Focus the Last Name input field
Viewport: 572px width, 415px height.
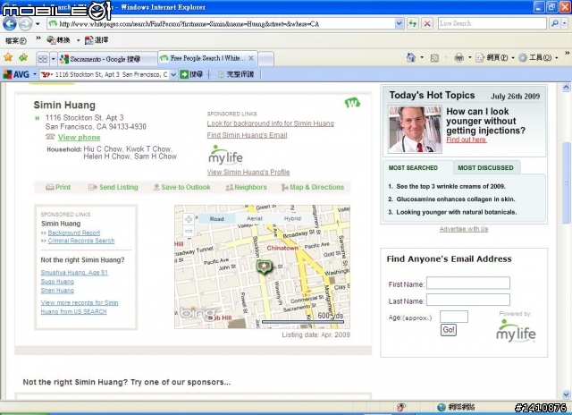tap(468, 300)
